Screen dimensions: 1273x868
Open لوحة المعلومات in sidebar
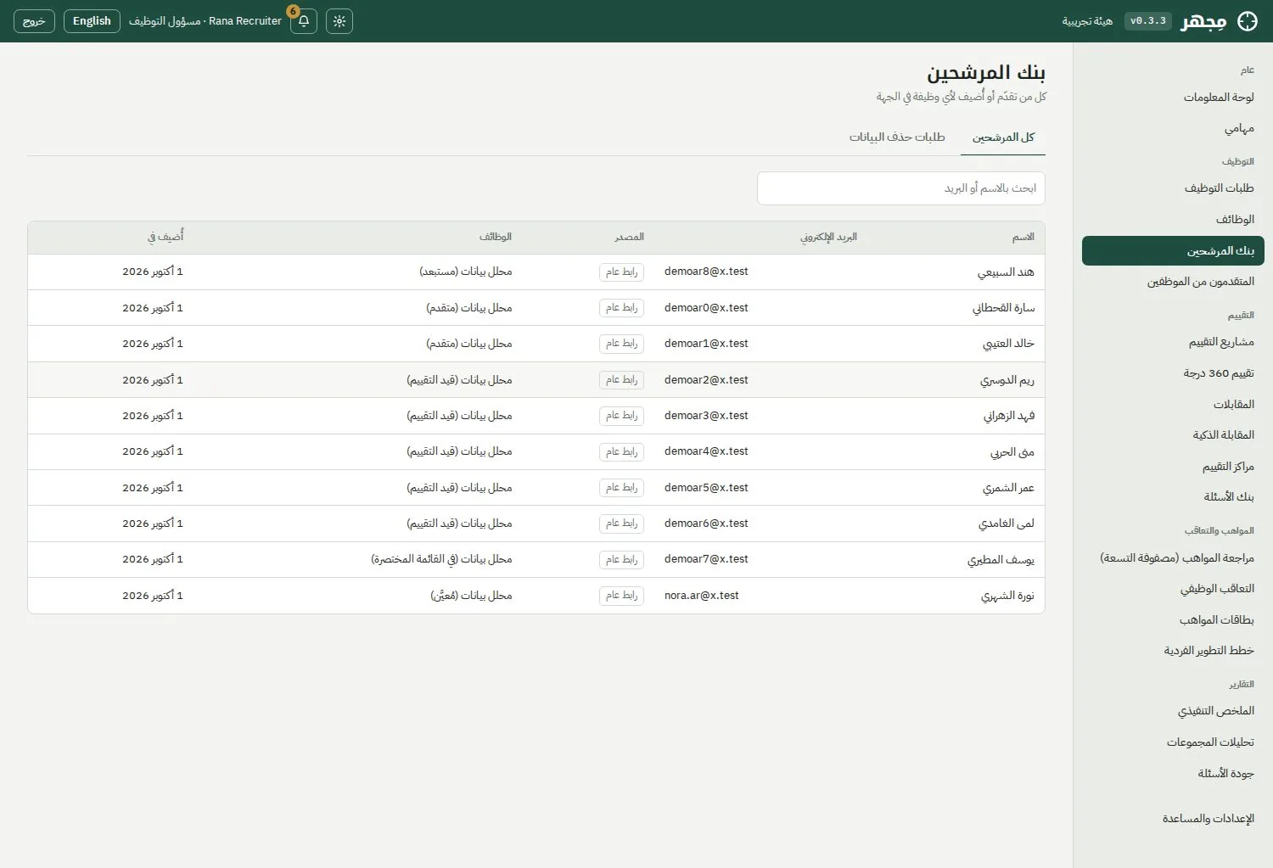(x=1173, y=98)
